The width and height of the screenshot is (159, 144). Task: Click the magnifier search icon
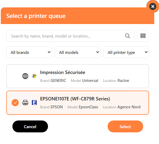(x=128, y=36)
